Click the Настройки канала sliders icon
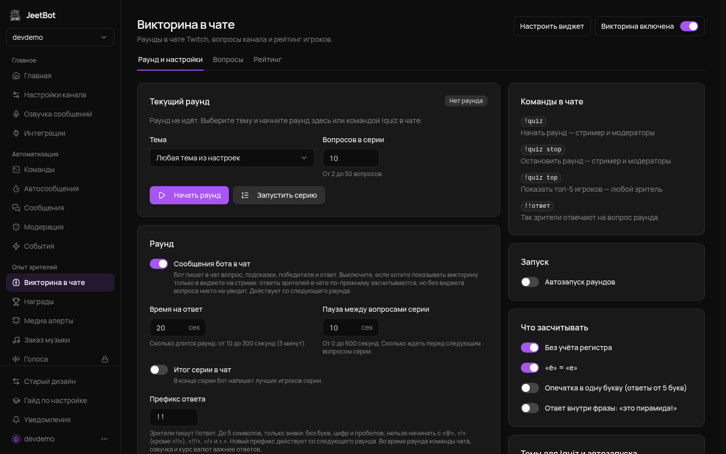The width and height of the screenshot is (726, 454). [x=16, y=95]
